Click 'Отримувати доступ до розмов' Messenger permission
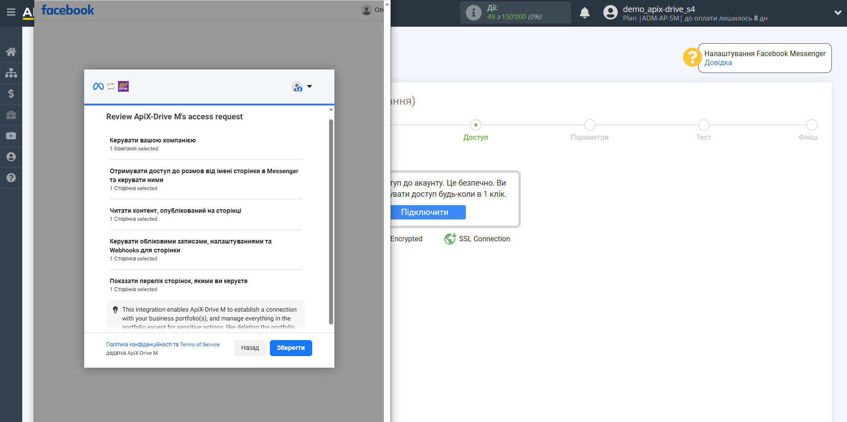The image size is (847, 422). (204, 175)
